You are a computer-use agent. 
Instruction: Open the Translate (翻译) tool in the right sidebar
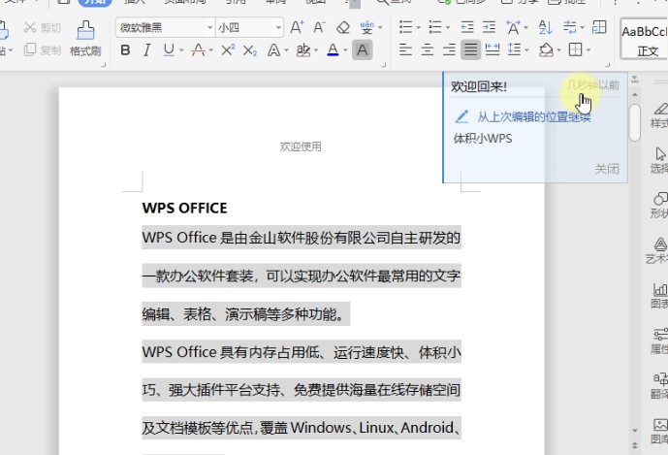click(659, 385)
